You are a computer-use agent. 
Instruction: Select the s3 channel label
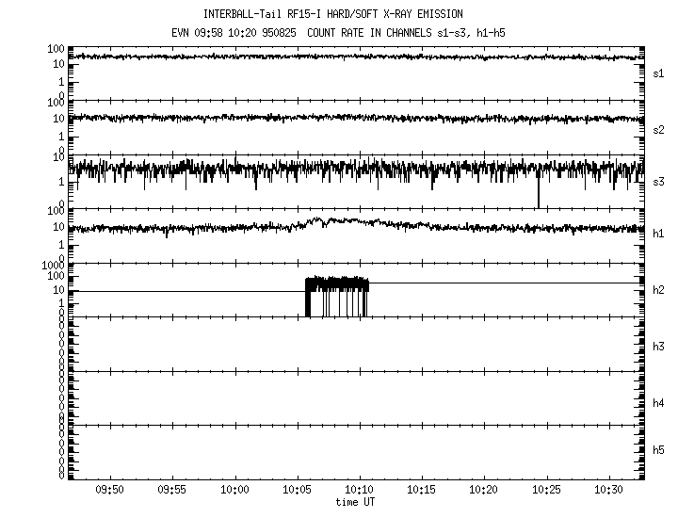click(658, 181)
